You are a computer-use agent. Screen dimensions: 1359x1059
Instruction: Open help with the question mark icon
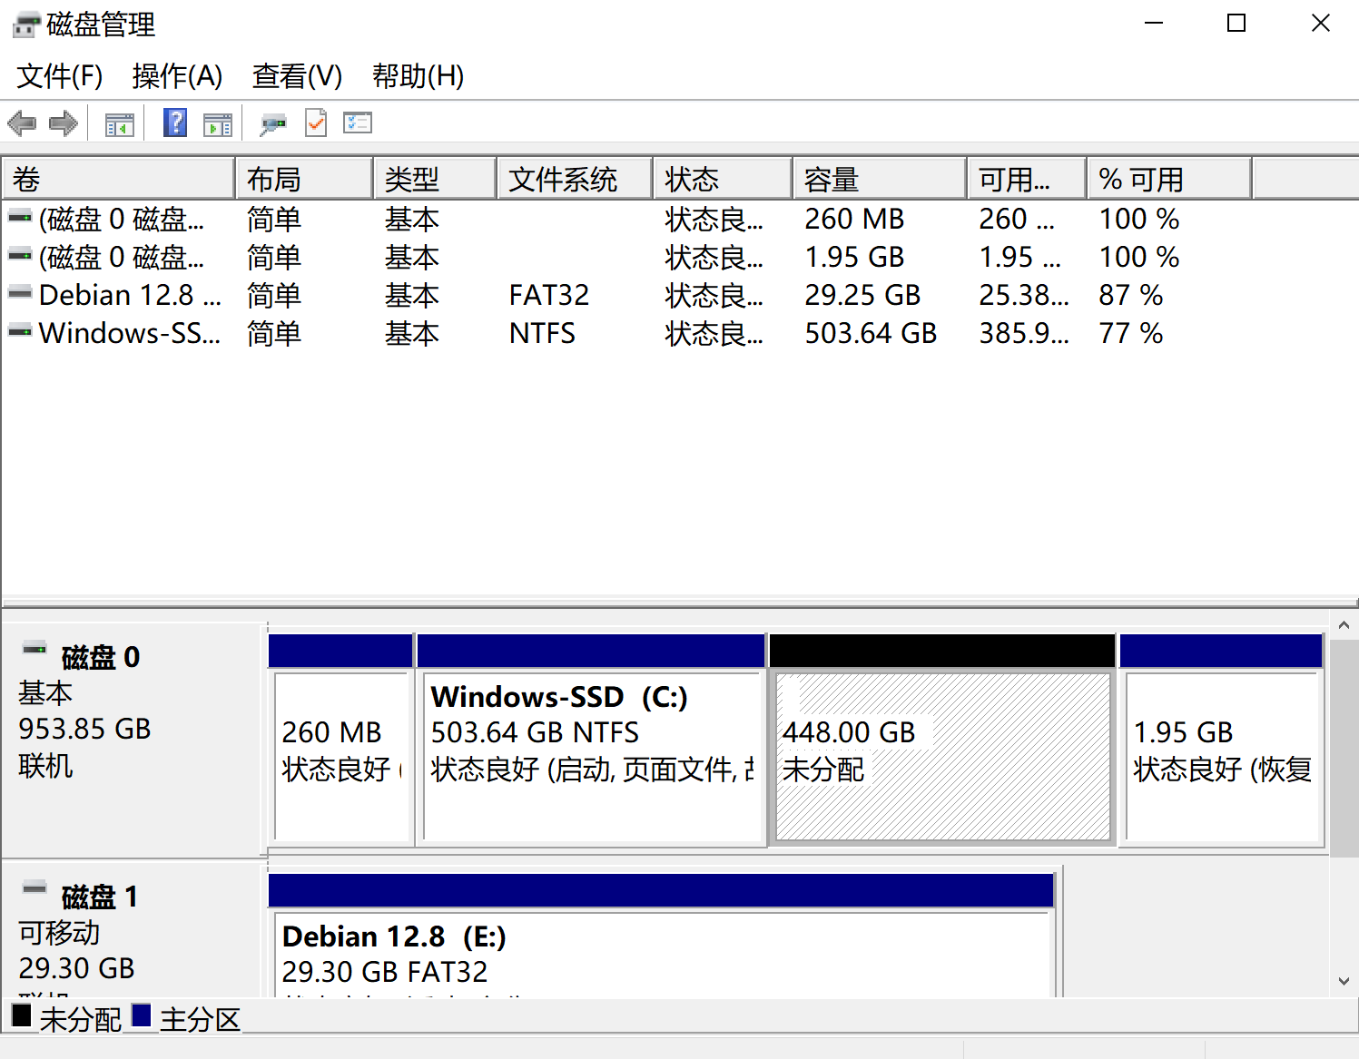tap(174, 123)
